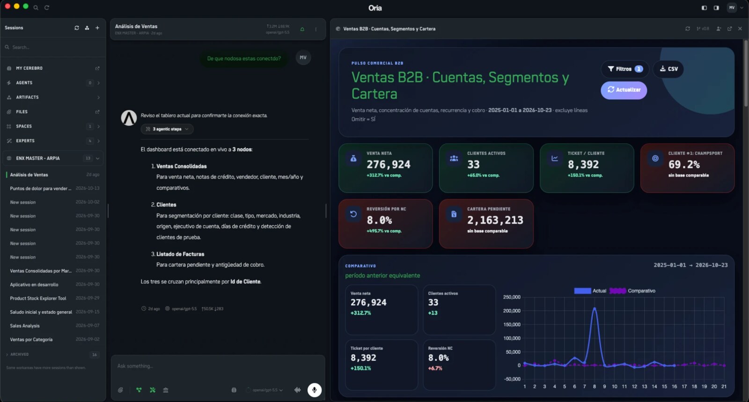Open the openai/gpt-5.5 model dropdown

point(265,390)
